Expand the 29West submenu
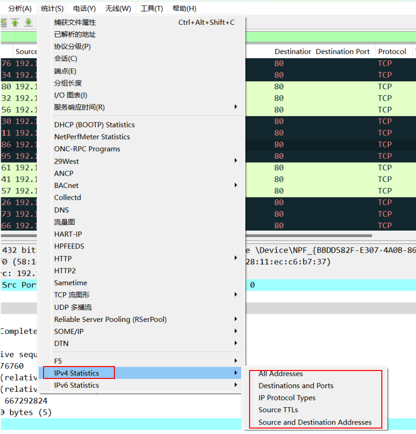Viewport: 416px width, 434px height. (x=142, y=161)
